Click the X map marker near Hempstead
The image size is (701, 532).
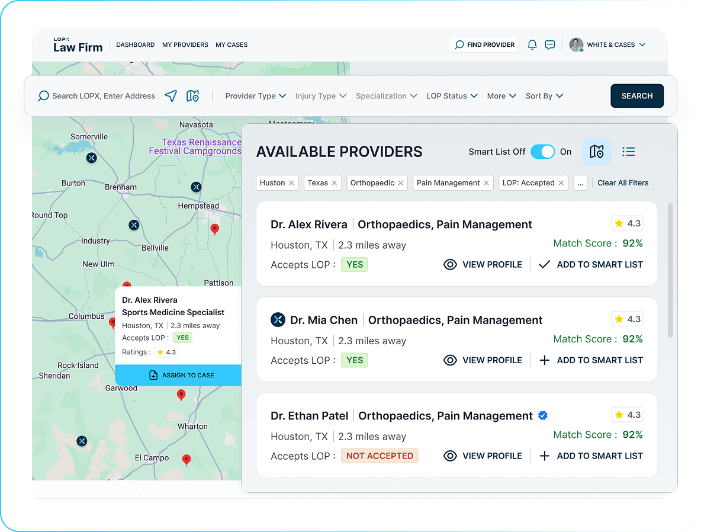196,187
